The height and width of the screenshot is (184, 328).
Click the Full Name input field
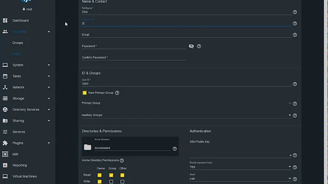186,12
